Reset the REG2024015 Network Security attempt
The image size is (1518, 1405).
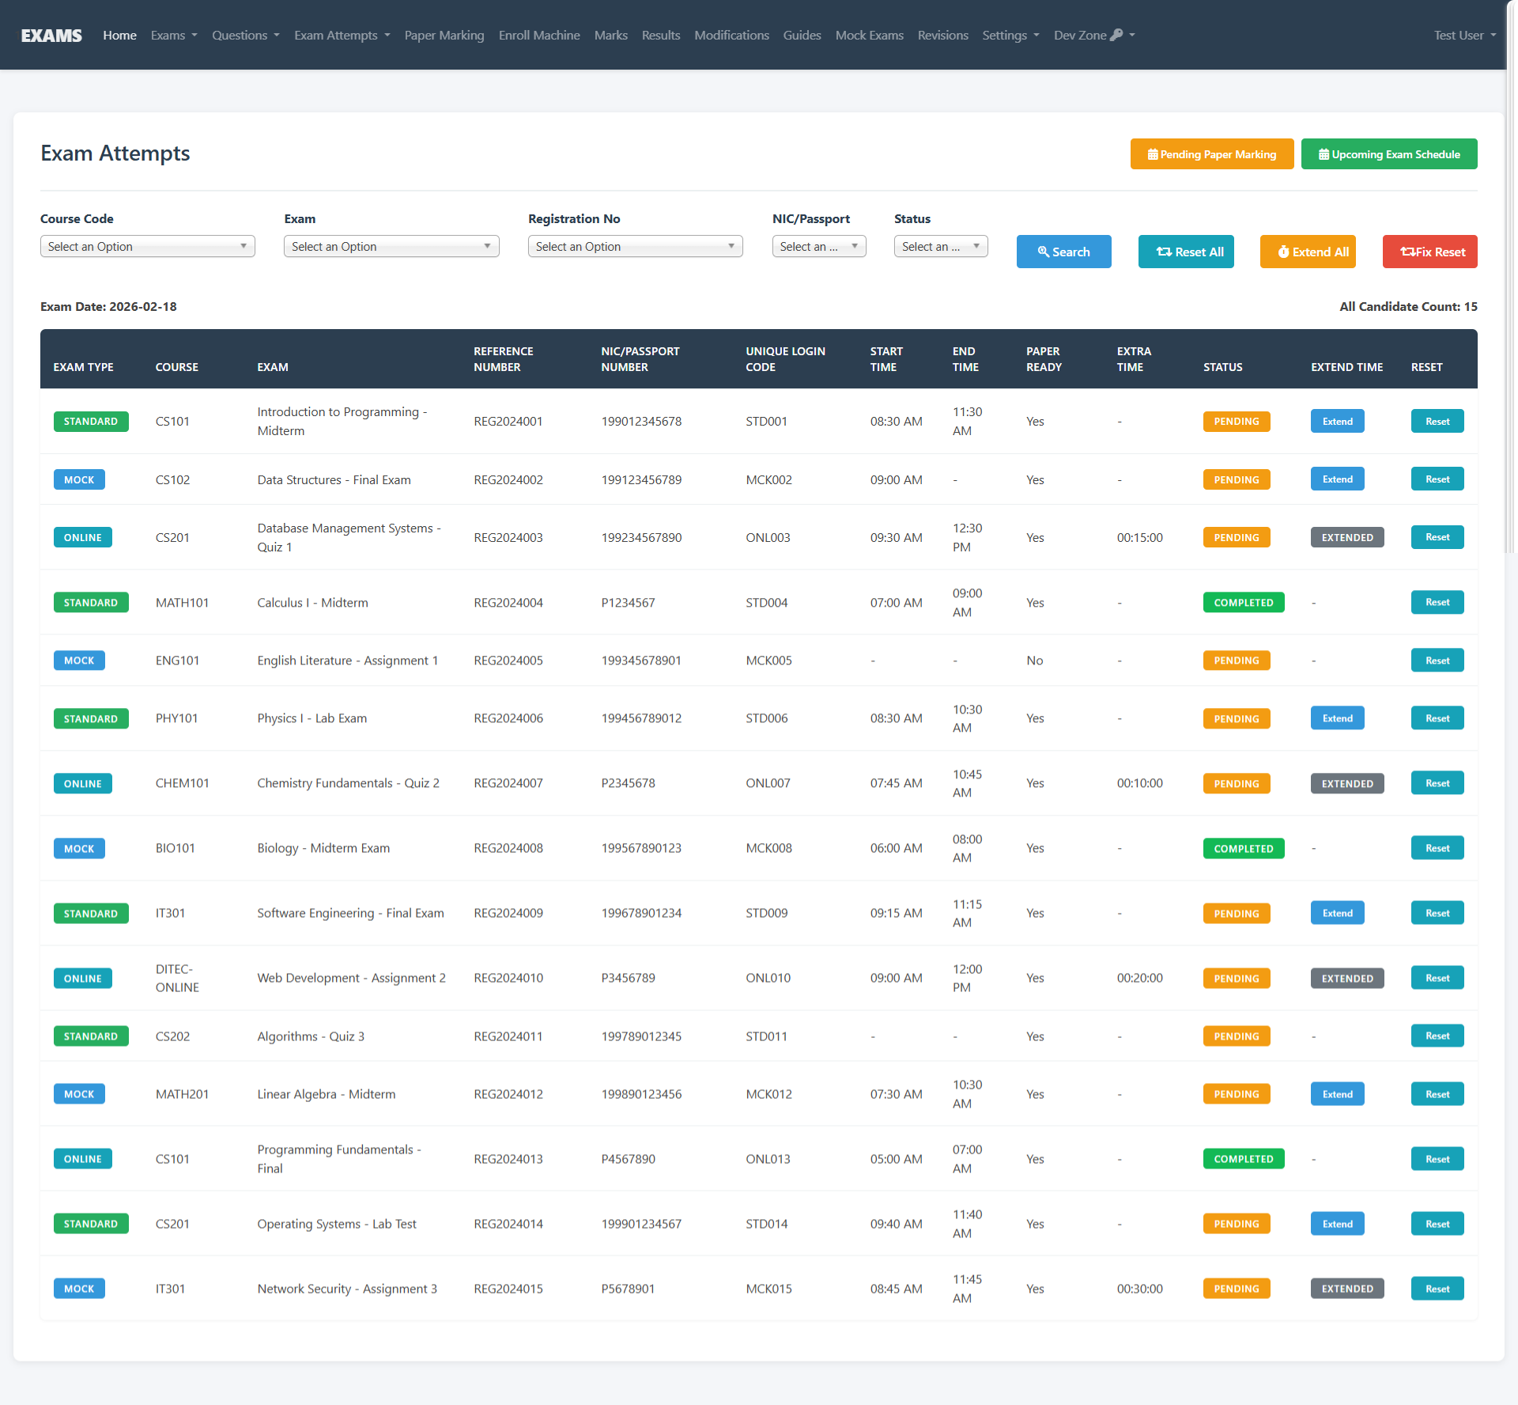[1437, 1289]
